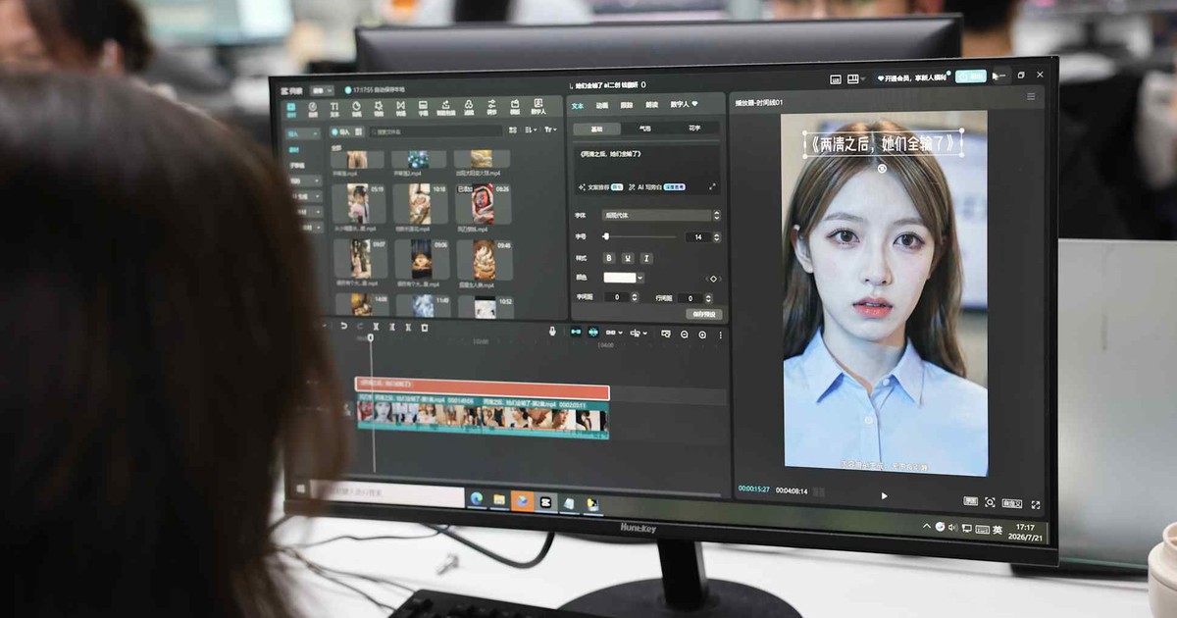Click the keyframe diamond beside the color row

click(x=713, y=279)
